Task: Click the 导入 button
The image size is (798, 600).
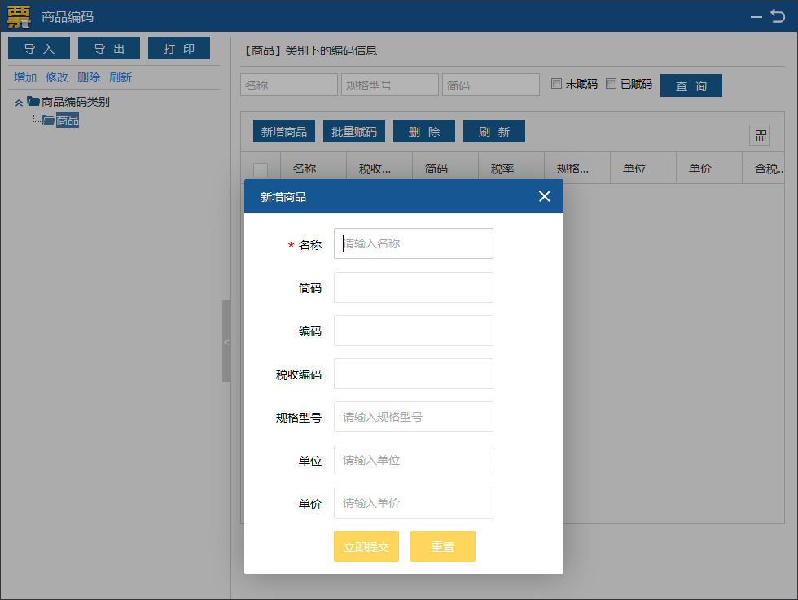Action: pyautogui.click(x=39, y=48)
